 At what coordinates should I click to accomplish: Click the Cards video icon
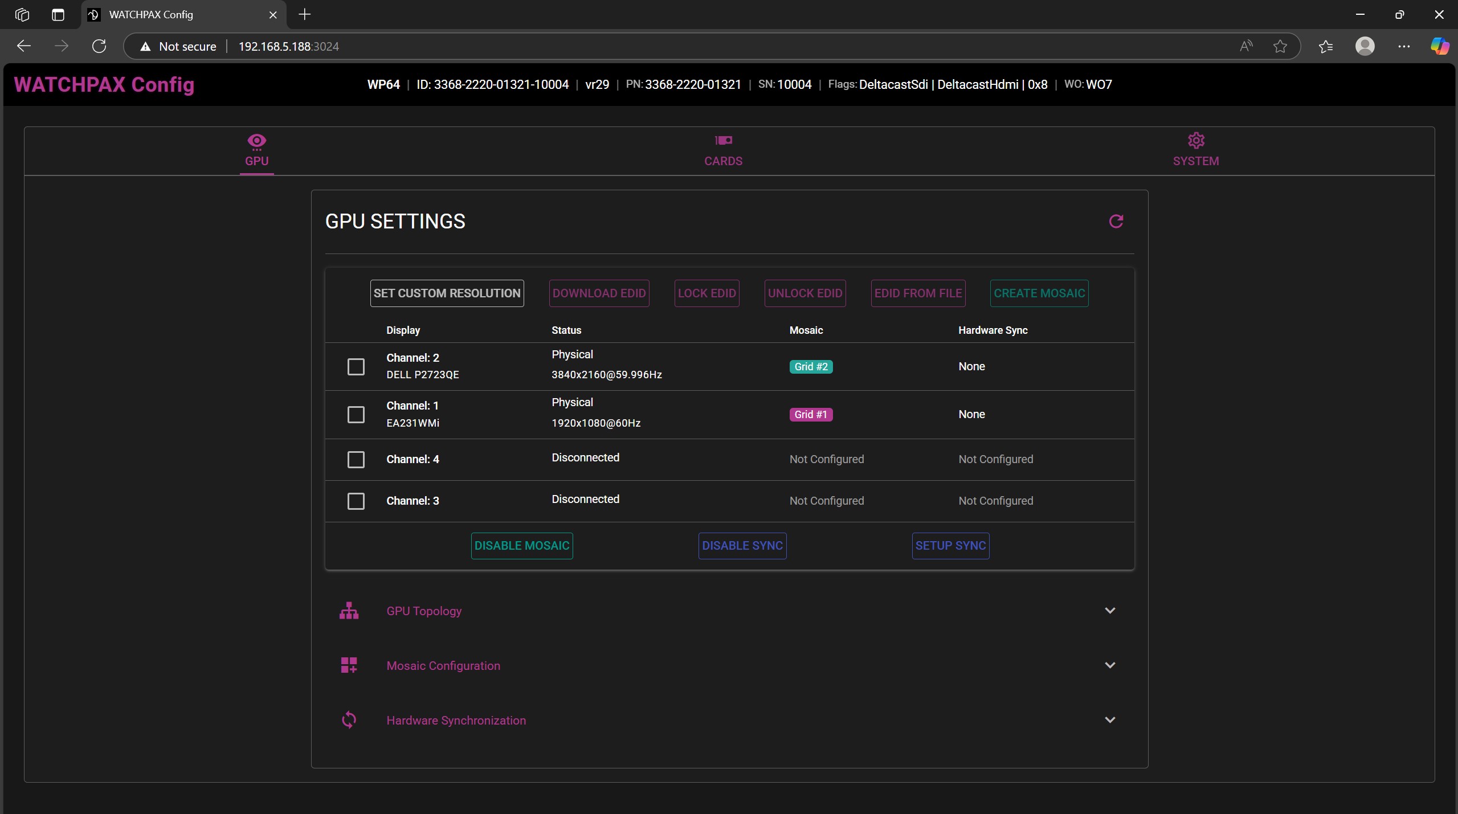tap(722, 141)
